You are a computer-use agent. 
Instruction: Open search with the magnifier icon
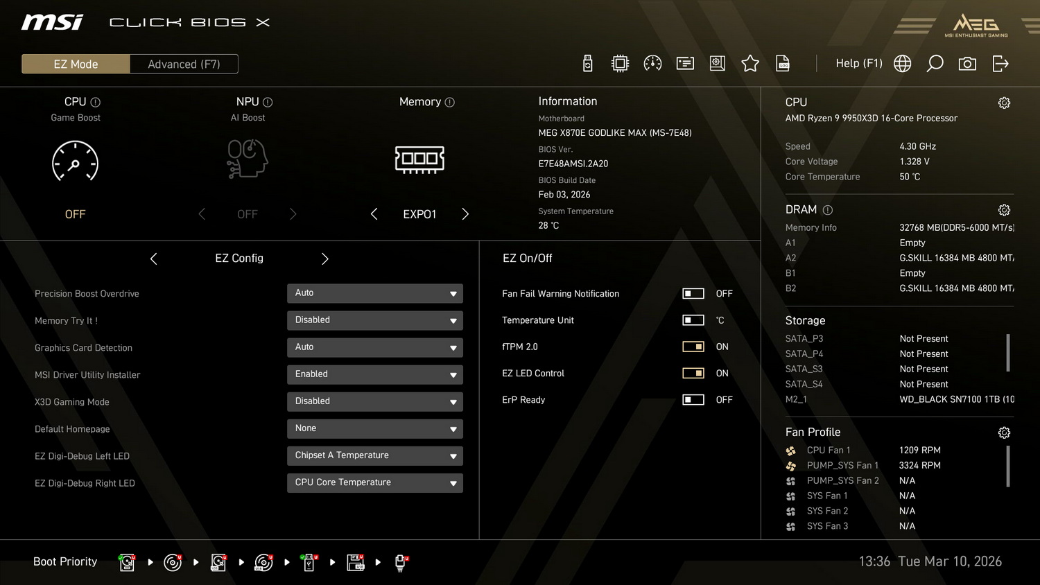click(x=935, y=64)
